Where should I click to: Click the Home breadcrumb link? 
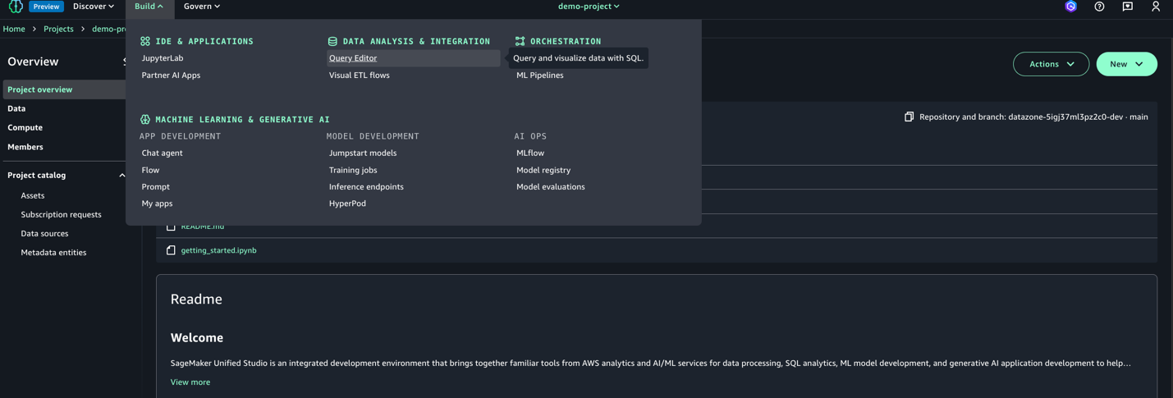[x=14, y=29]
